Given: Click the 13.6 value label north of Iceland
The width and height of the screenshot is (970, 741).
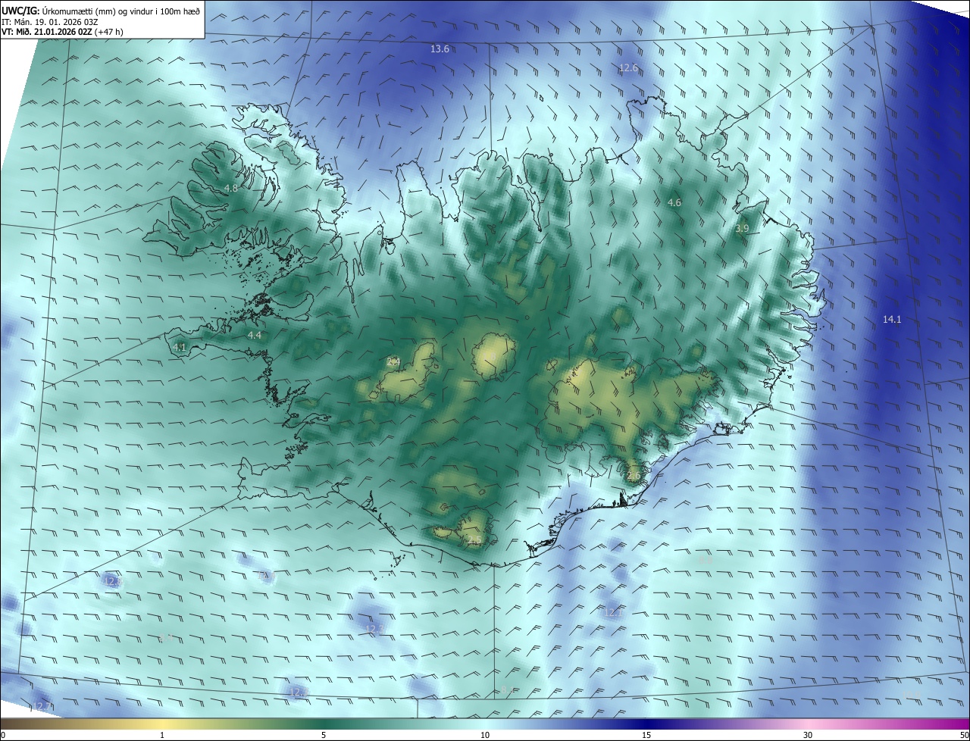Looking at the screenshot, I should coord(440,48).
